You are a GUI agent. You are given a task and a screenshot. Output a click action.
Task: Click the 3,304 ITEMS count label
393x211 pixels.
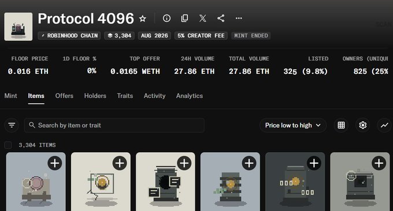coord(37,145)
